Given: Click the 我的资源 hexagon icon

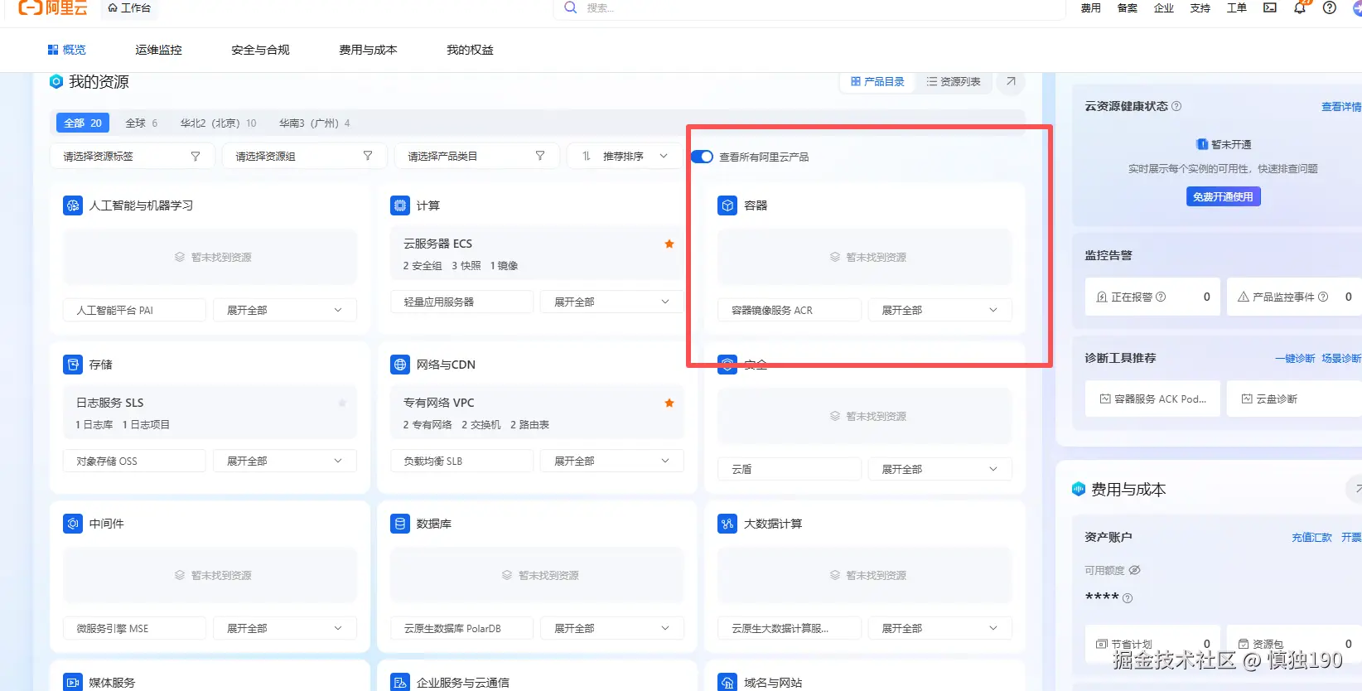Looking at the screenshot, I should pos(56,81).
